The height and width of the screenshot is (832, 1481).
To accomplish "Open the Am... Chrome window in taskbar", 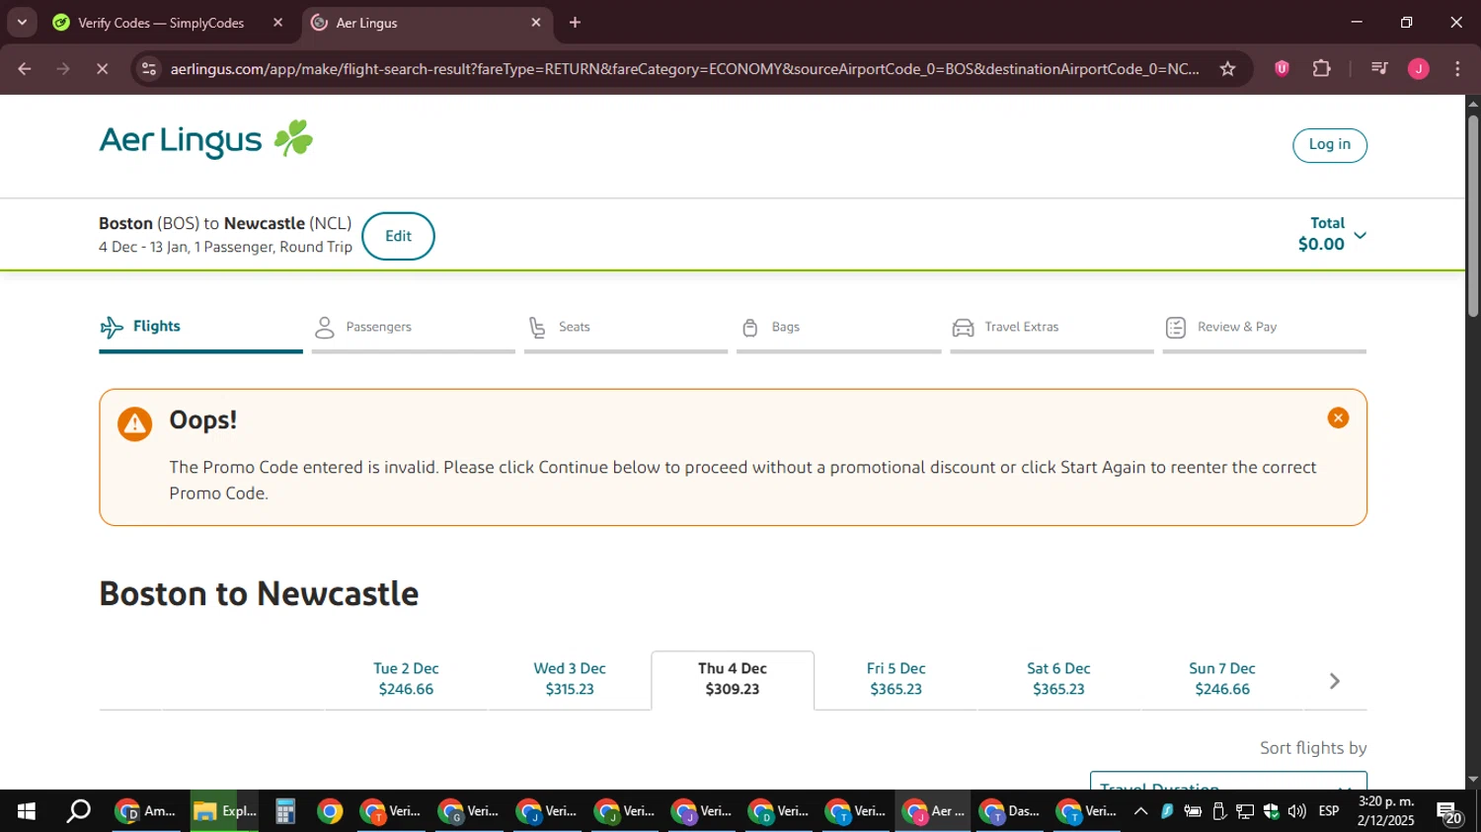I will [145, 811].
